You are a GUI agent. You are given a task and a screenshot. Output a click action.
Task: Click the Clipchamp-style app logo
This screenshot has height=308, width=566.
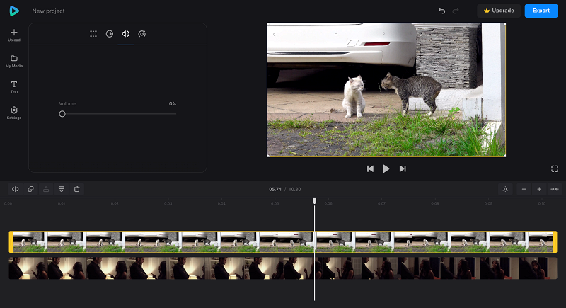tap(14, 11)
